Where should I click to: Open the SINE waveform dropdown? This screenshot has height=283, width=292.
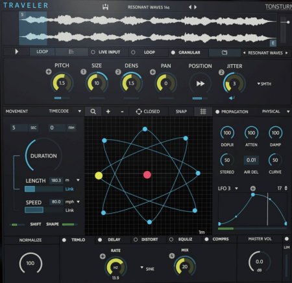click(x=147, y=269)
